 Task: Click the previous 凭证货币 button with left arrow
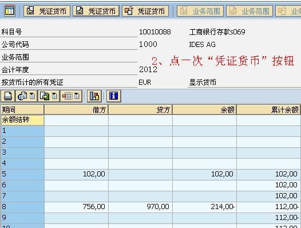pos(47,11)
